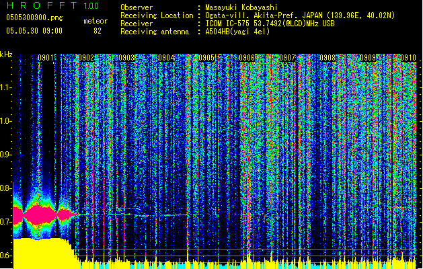Click the 0904 time marker
The height and width of the screenshot is (269, 423).
coord(167,58)
